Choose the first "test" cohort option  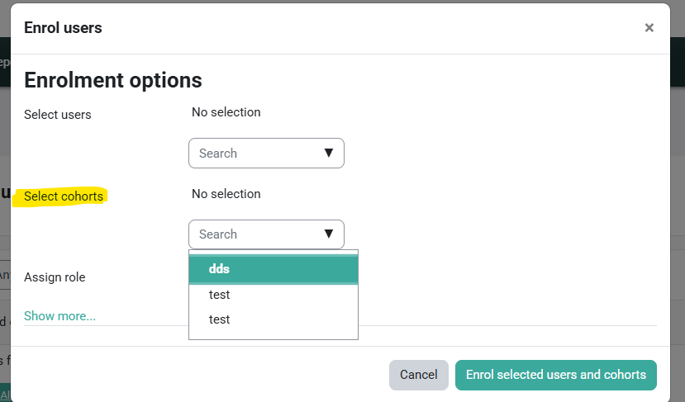(273, 295)
